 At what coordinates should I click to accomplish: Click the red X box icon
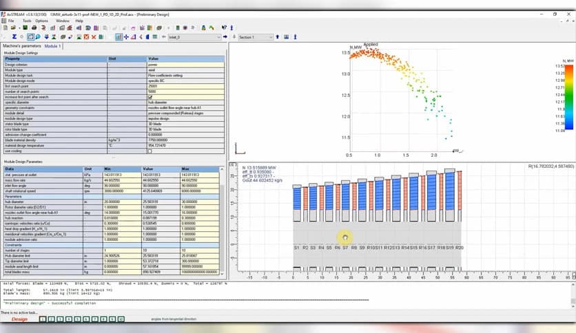pos(86,37)
